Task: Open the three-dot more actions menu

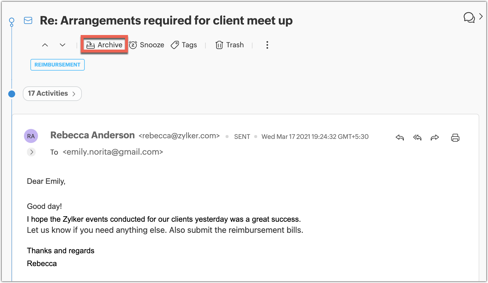Action: (267, 45)
